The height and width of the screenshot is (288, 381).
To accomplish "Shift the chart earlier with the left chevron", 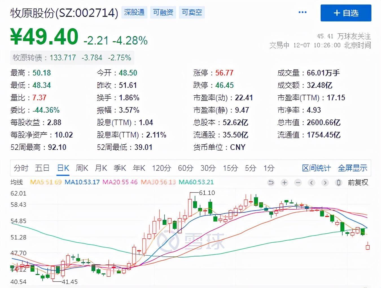I will (x=312, y=183).
